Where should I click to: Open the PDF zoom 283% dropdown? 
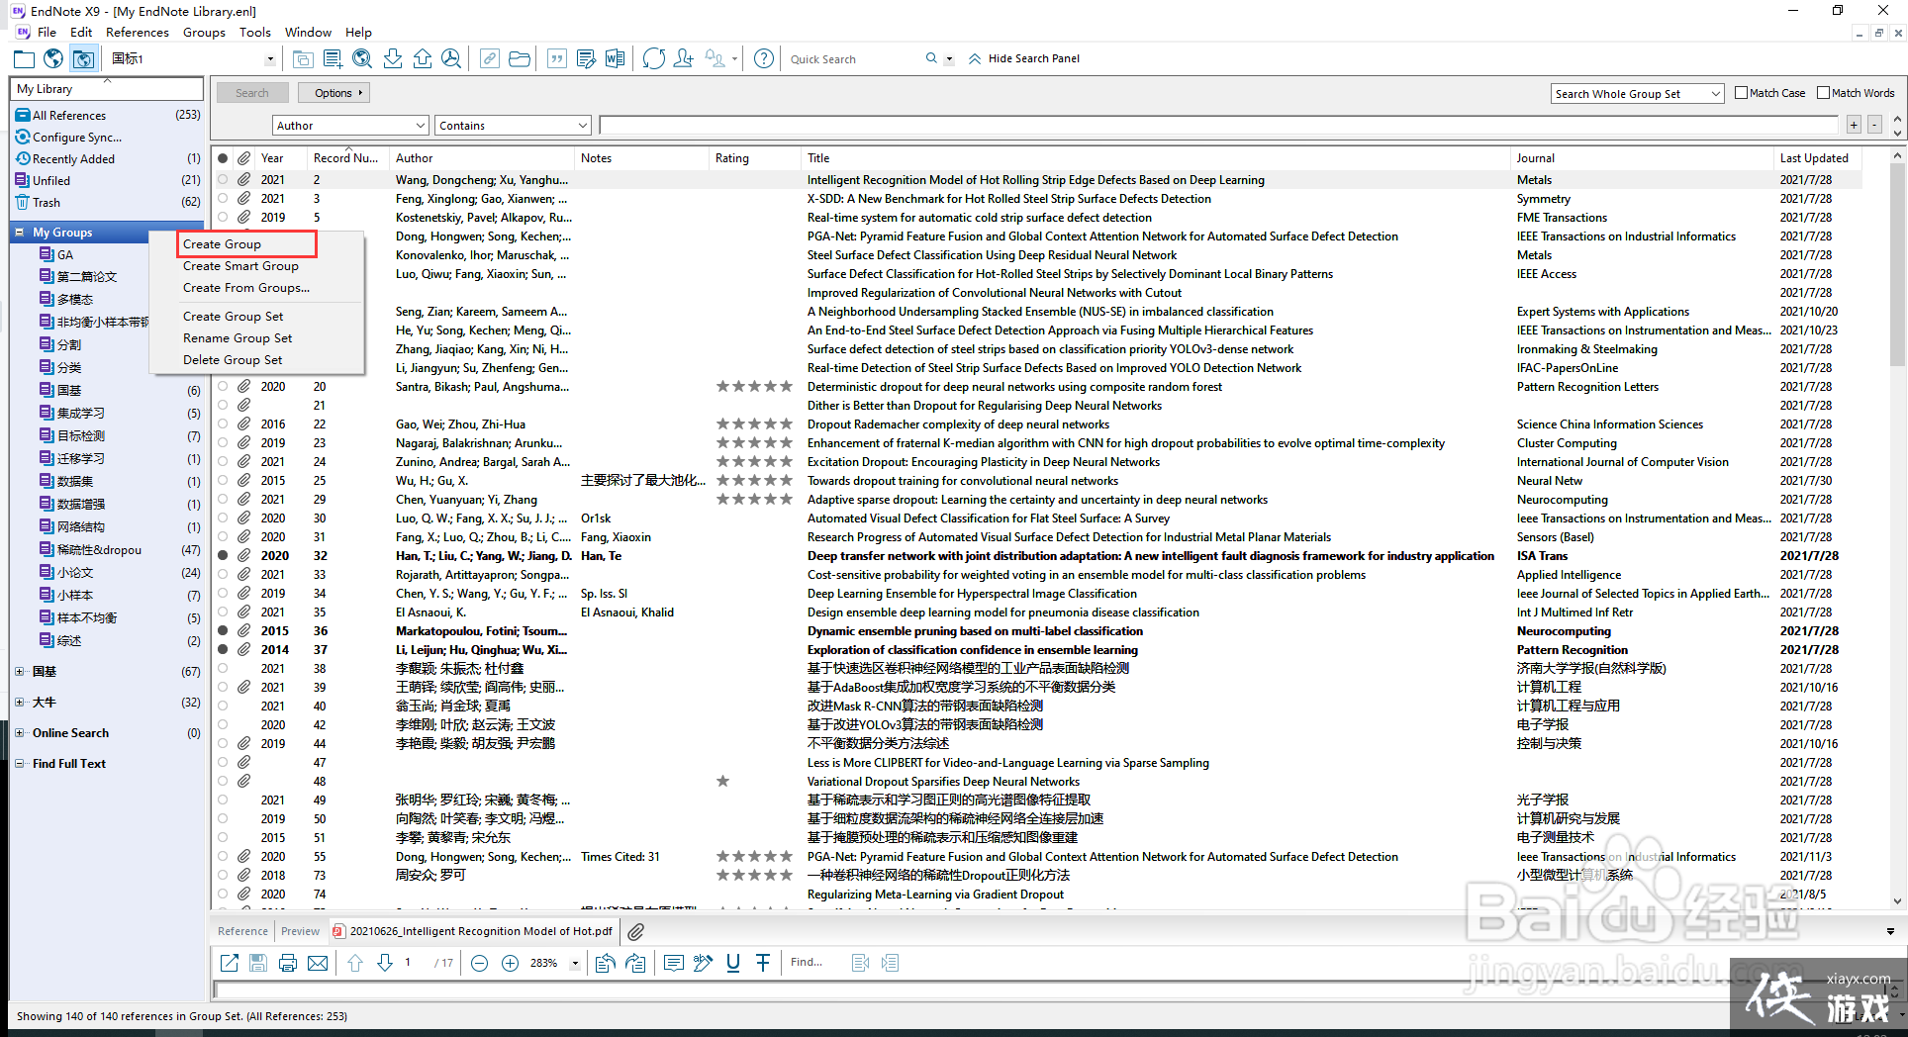click(x=575, y=963)
